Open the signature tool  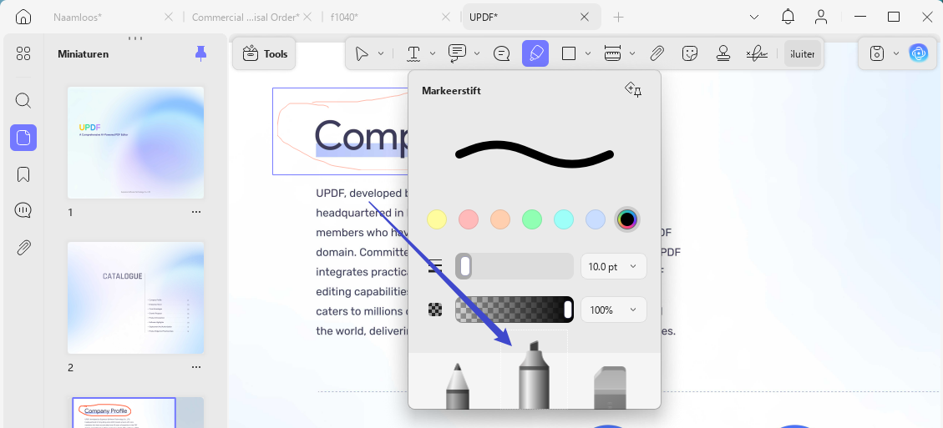[x=757, y=53]
